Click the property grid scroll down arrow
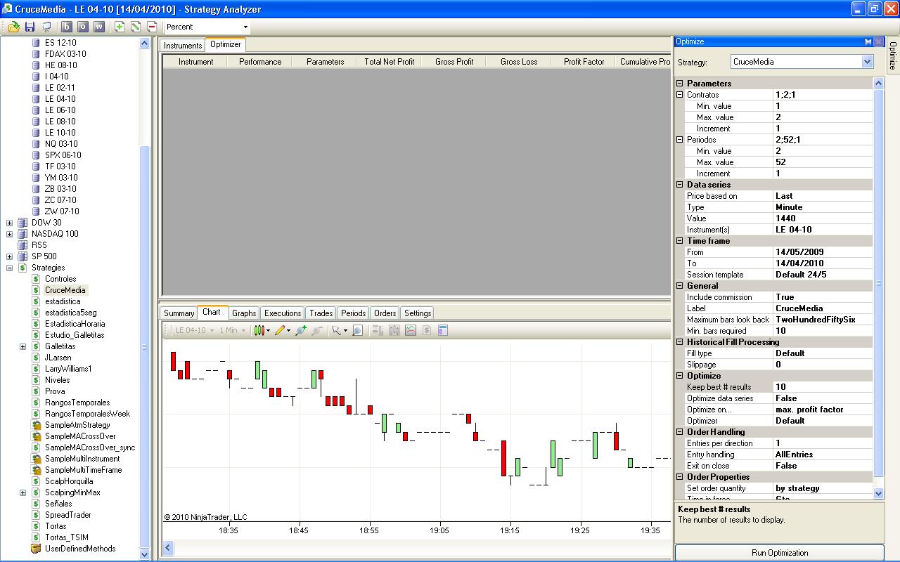 tap(878, 494)
